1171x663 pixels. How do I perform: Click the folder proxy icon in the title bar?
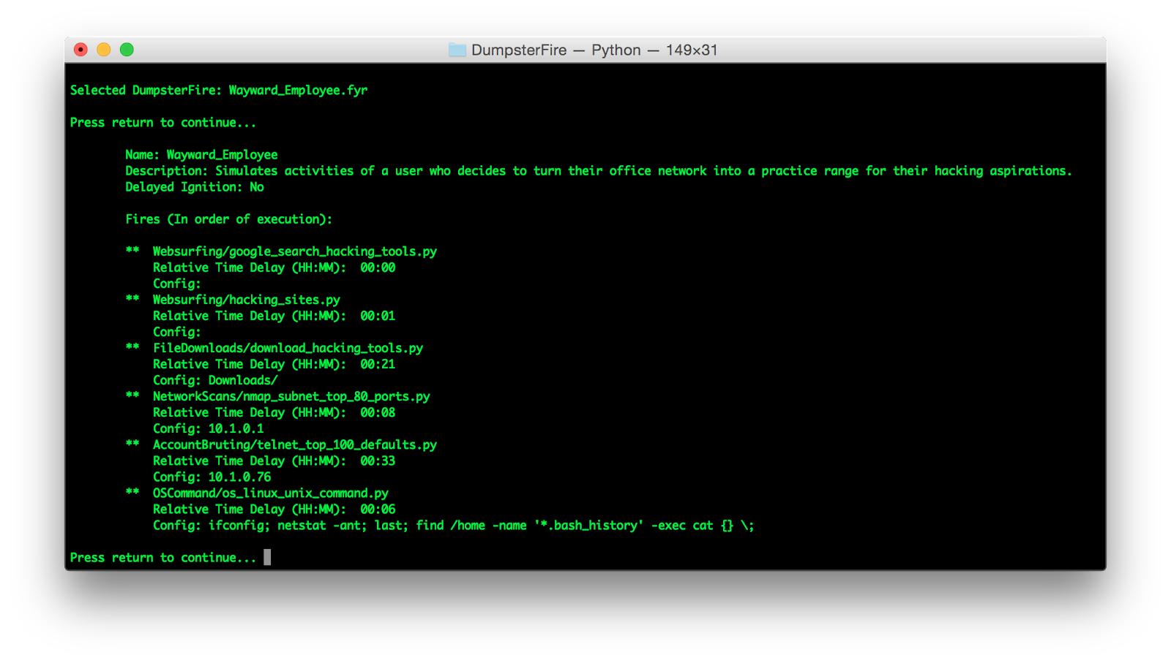tap(457, 50)
